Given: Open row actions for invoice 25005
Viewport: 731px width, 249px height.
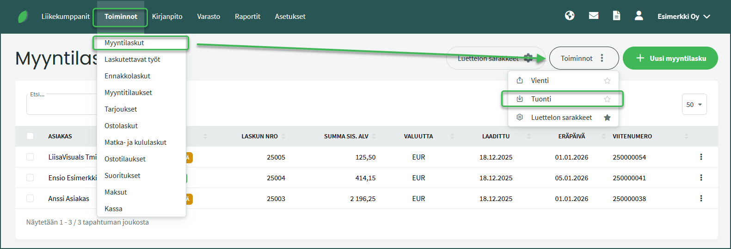Looking at the screenshot, I should point(701,157).
